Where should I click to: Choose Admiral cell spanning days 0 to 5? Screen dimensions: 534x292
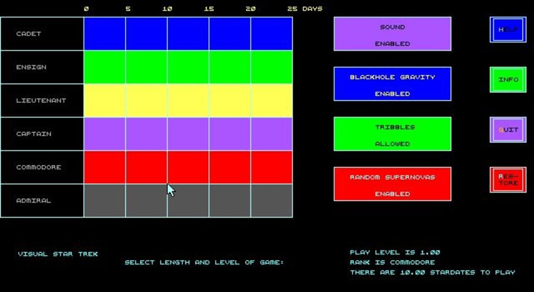click(105, 201)
